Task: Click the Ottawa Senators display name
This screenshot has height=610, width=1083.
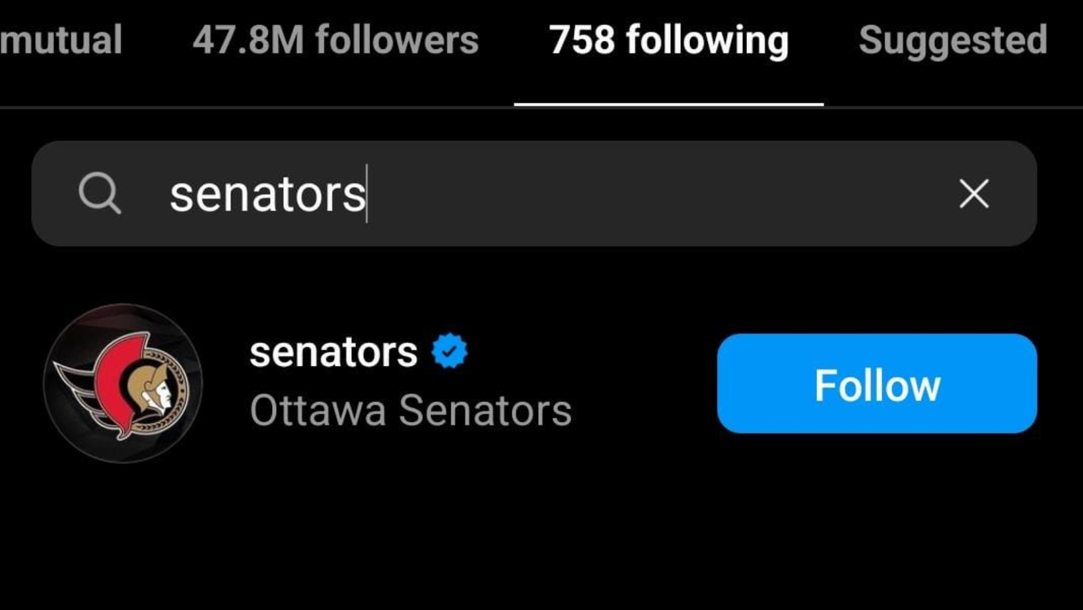Action: tap(410, 411)
